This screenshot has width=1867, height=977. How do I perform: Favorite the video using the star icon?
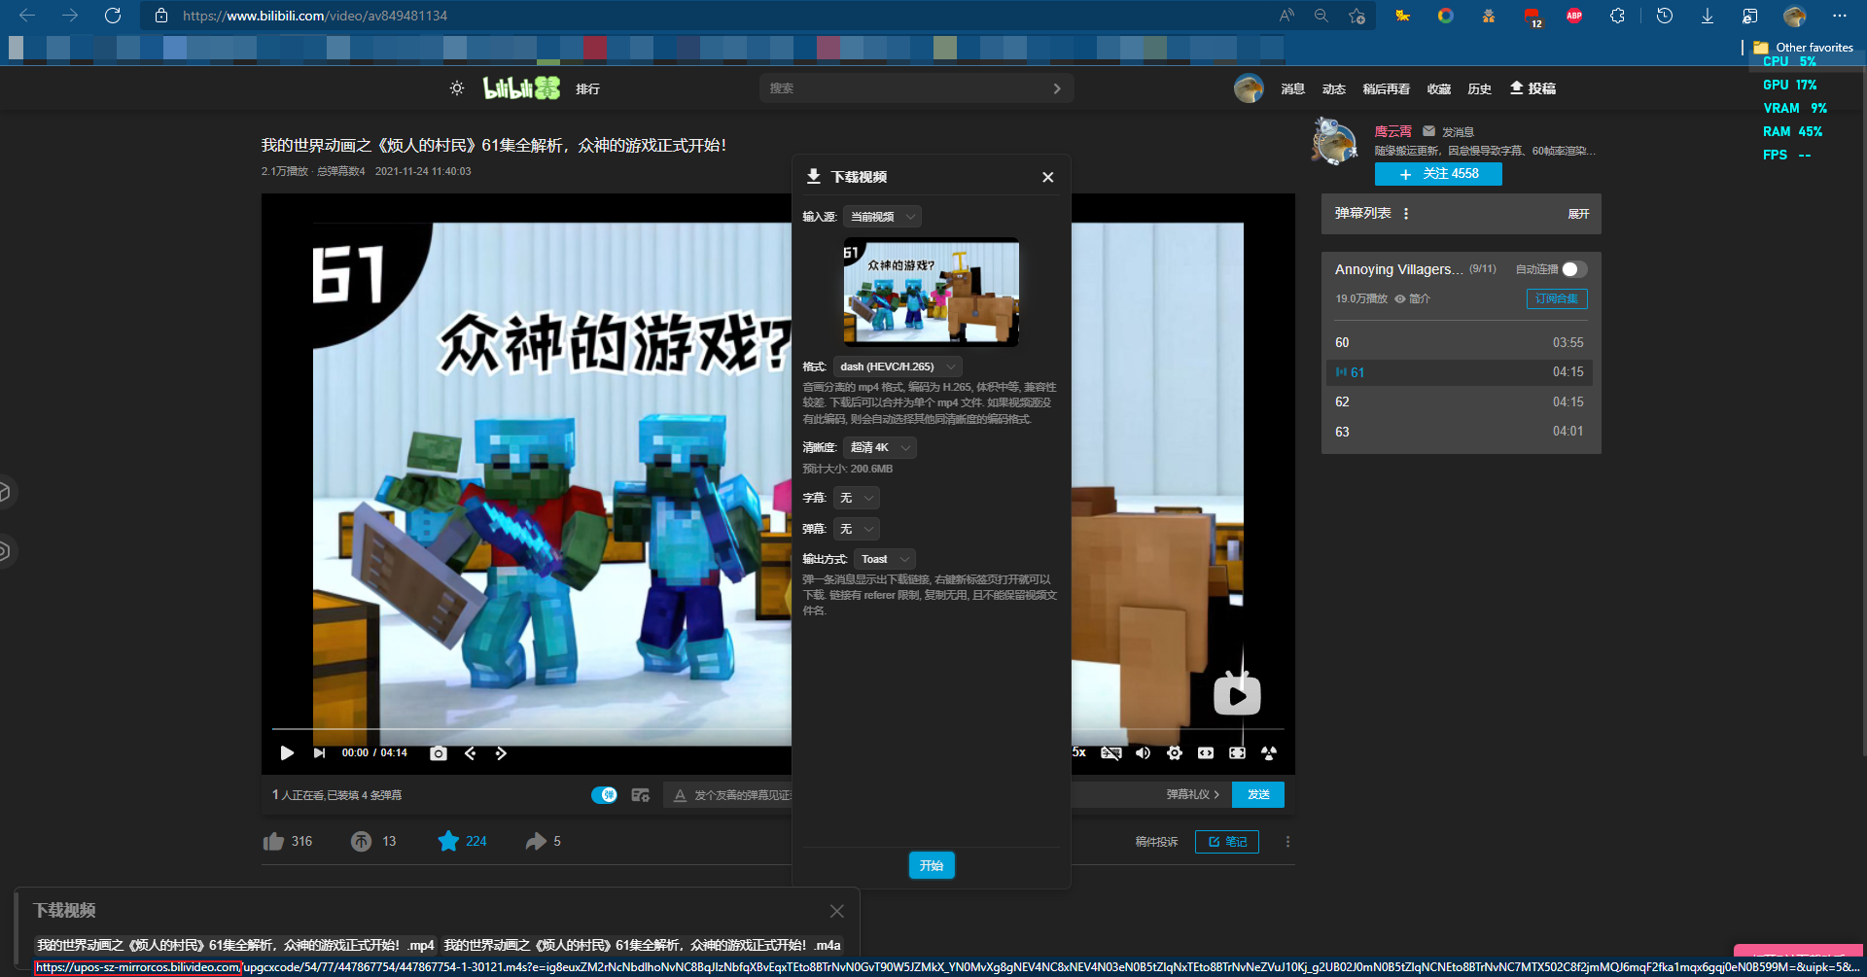(x=448, y=842)
